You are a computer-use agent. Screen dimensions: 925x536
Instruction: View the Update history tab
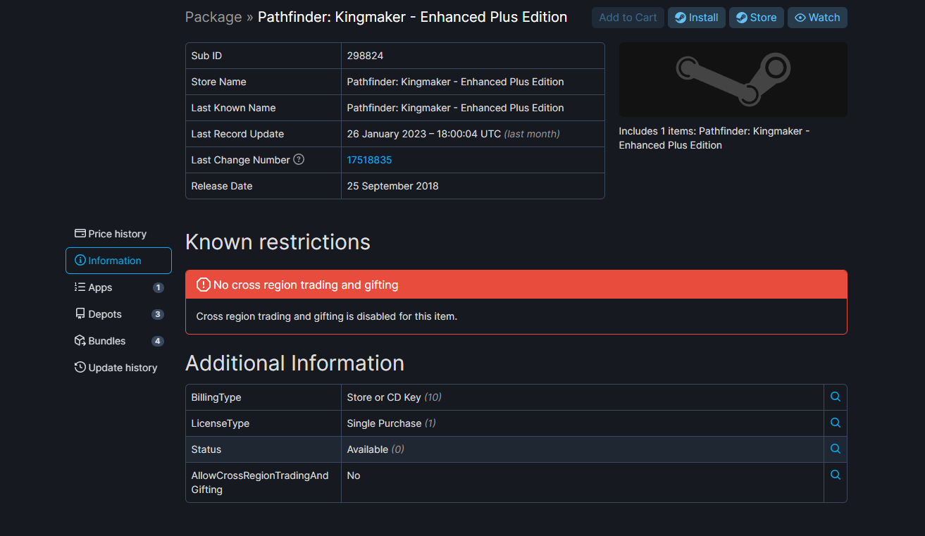point(118,368)
